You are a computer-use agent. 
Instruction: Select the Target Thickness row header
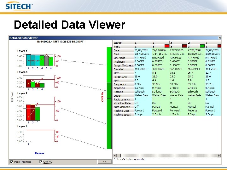pos(124,65)
